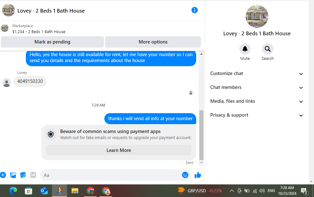
Task: Click the More options button
Action: pos(153,42)
